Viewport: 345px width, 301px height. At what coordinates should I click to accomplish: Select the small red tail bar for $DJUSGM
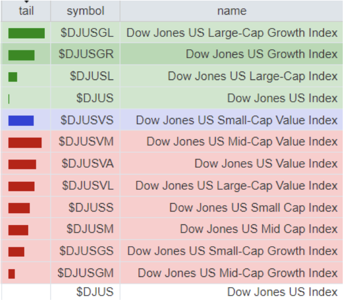click(x=12, y=274)
